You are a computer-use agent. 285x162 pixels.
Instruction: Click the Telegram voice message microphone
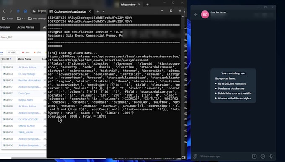pyautogui.click(x=271, y=156)
